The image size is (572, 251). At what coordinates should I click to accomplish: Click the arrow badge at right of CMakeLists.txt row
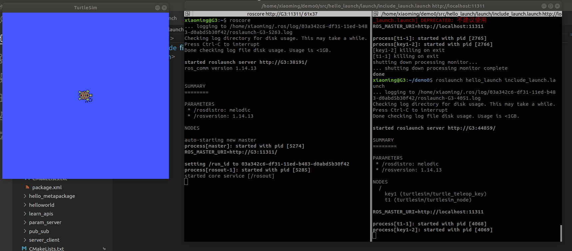click(x=104, y=248)
